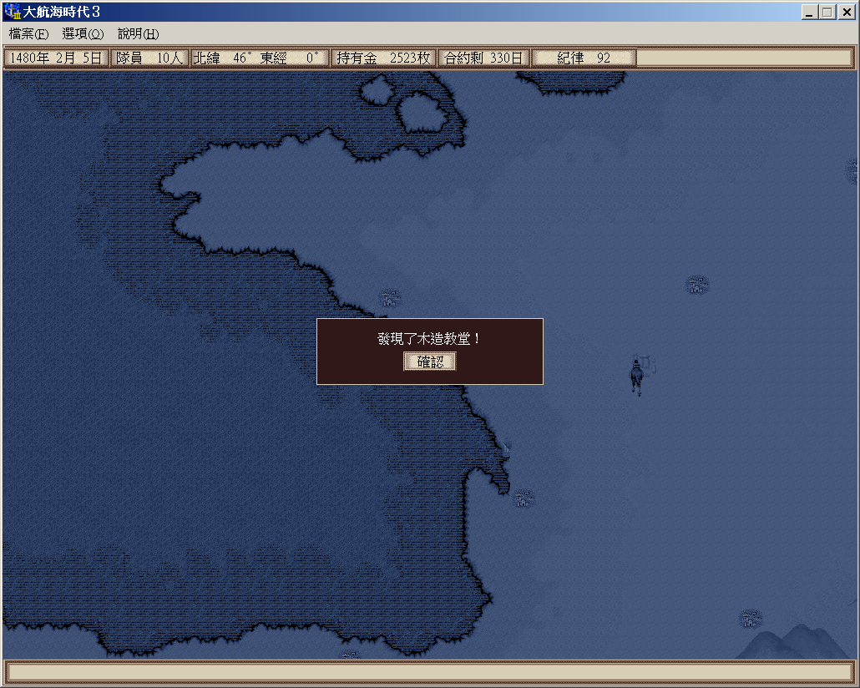Screen dimensions: 860x688
Task: Click the 紀律 92 discipline field
Action: 584,58
